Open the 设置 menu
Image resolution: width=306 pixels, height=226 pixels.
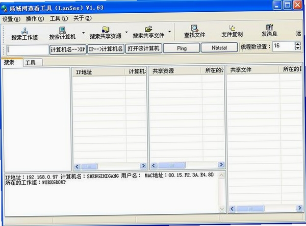pyautogui.click(x=11, y=19)
